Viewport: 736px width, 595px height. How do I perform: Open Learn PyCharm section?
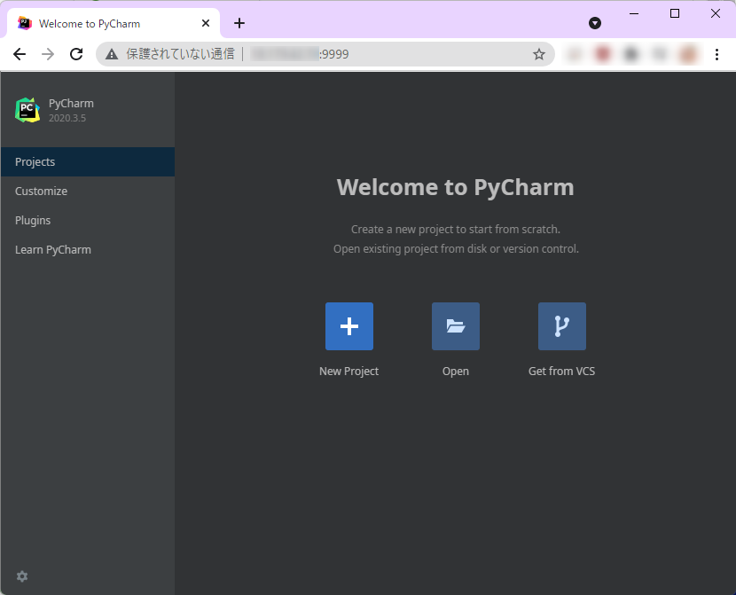tap(88, 250)
